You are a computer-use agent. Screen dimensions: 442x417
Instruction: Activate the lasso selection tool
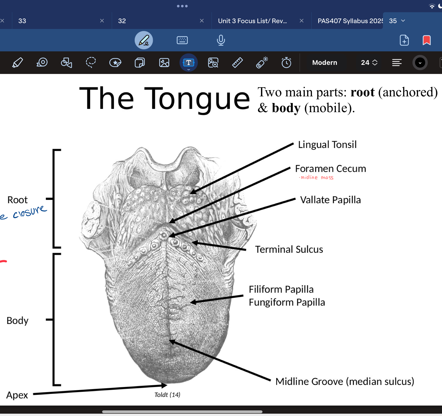[91, 63]
